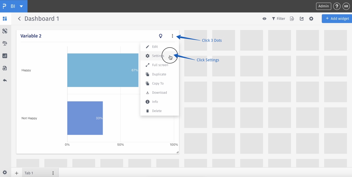This screenshot has width=352, height=177.
Task: Click the reply arrow sidebar icon
Action: [x=5, y=80]
